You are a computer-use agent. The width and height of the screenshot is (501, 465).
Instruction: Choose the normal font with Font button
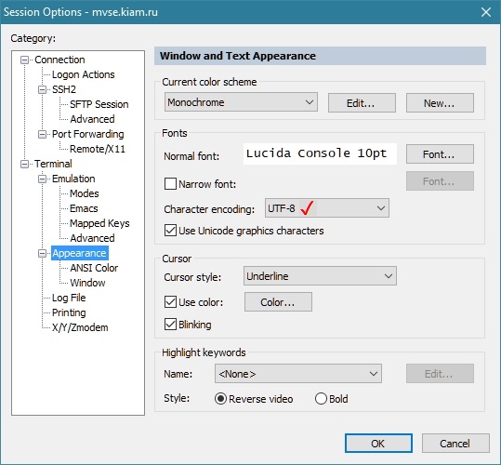coord(440,154)
